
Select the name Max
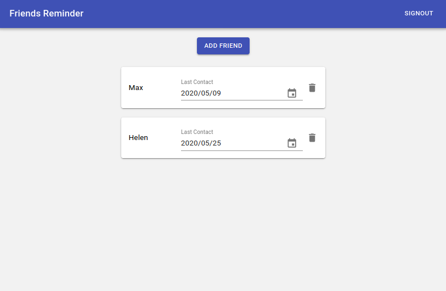pyautogui.click(x=136, y=88)
